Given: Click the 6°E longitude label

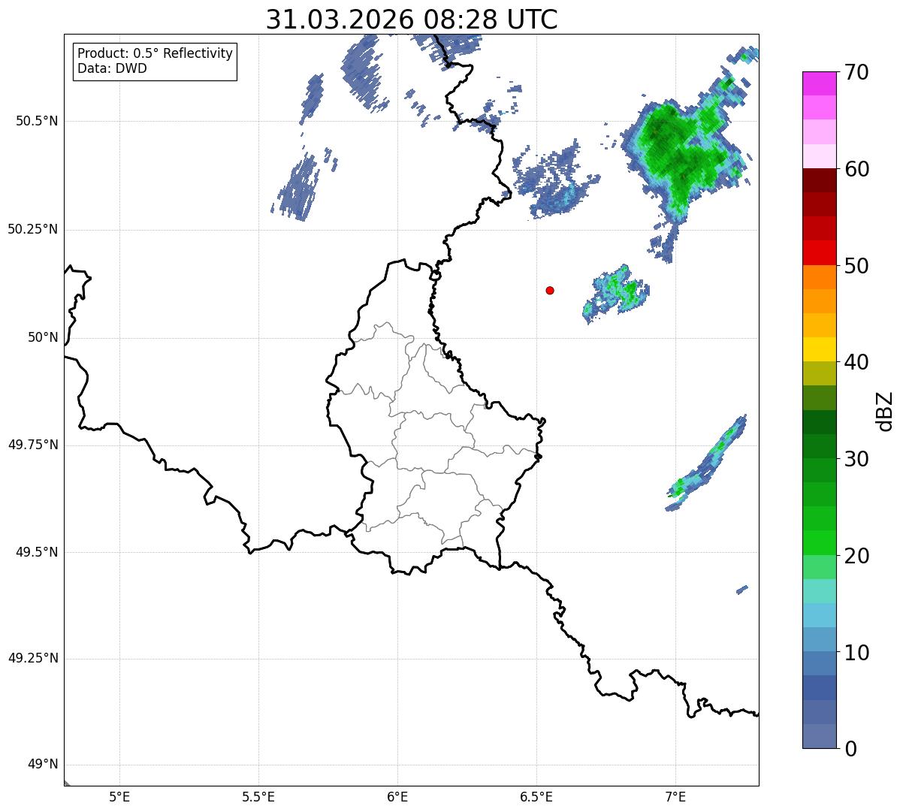Looking at the screenshot, I should (x=397, y=797).
